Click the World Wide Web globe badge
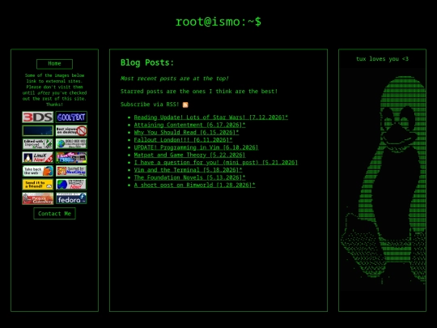 click(71, 144)
